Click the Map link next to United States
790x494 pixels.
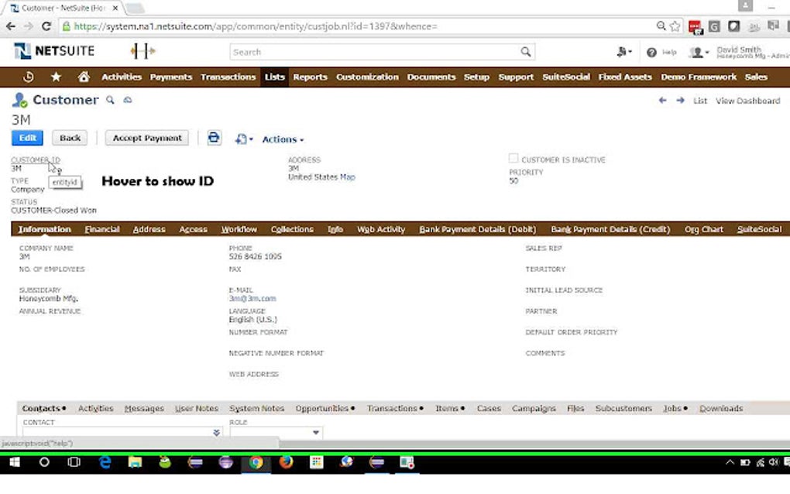(347, 176)
